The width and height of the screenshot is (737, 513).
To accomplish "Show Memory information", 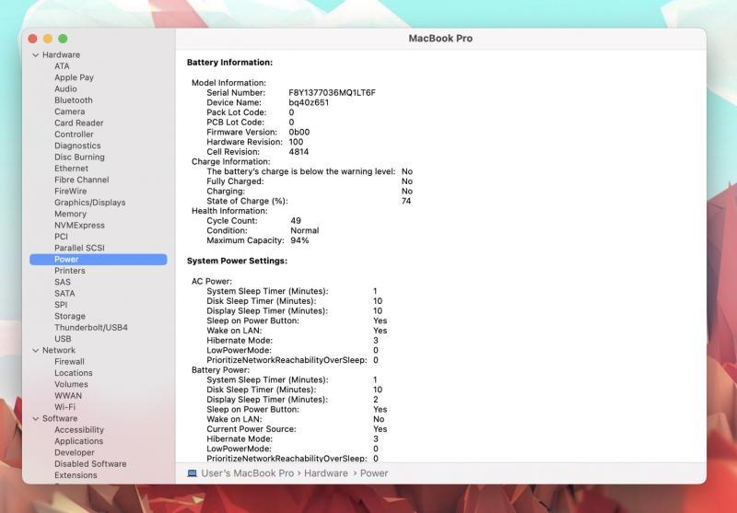I will 70,214.
